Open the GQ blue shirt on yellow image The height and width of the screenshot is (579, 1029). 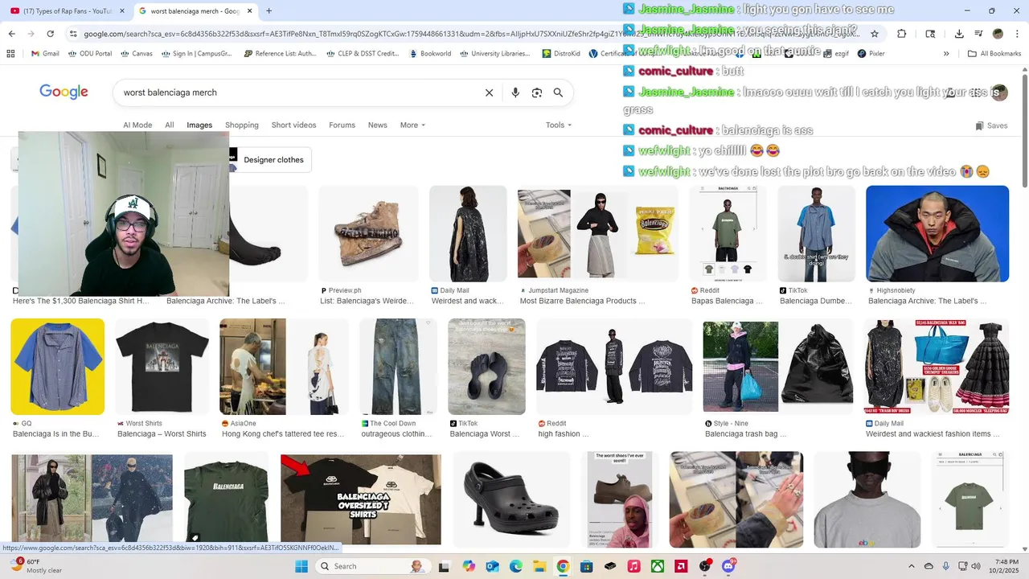(58, 367)
